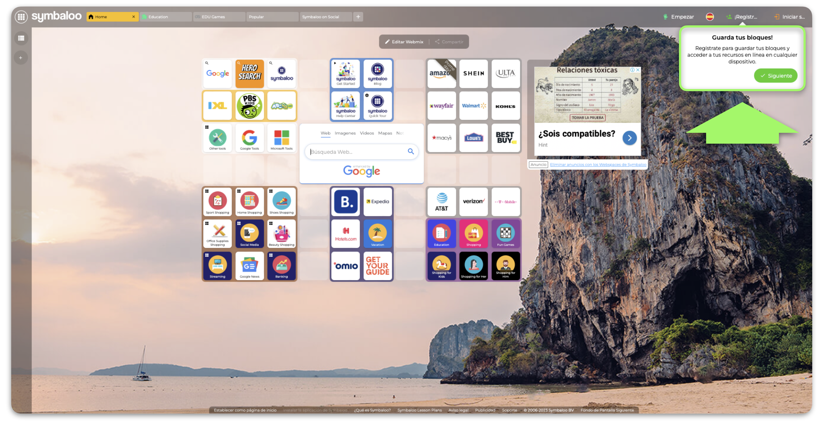
Task: Open the Vacation tile
Action: [x=378, y=234]
